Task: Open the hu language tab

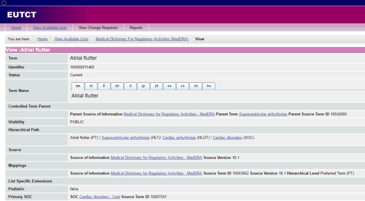Action: (208, 86)
